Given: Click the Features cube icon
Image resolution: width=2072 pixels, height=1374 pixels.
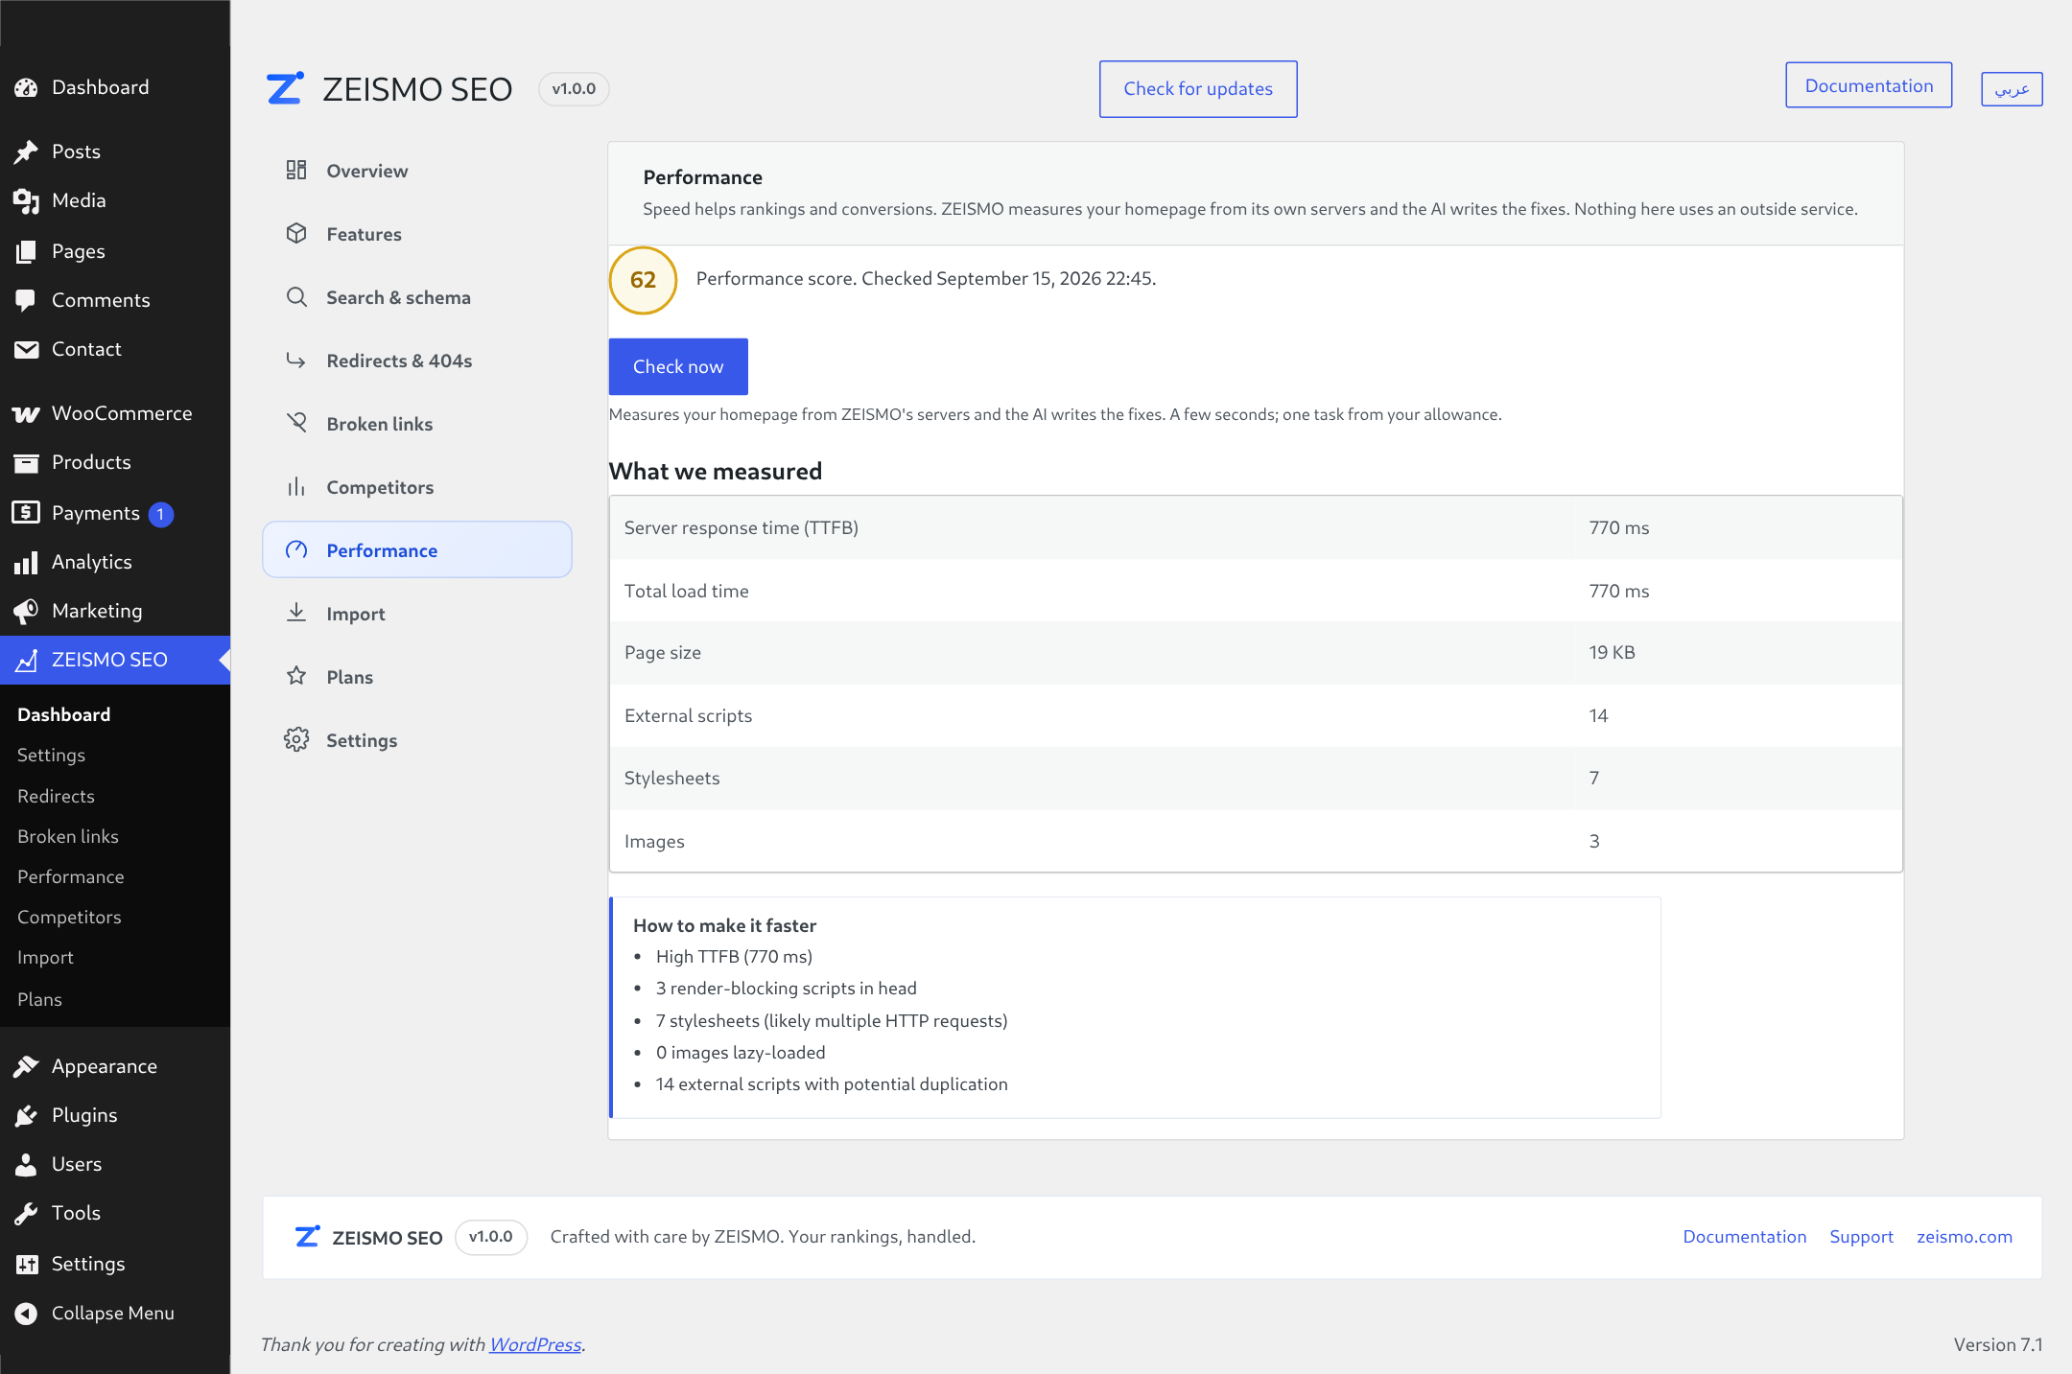Looking at the screenshot, I should tap(296, 233).
